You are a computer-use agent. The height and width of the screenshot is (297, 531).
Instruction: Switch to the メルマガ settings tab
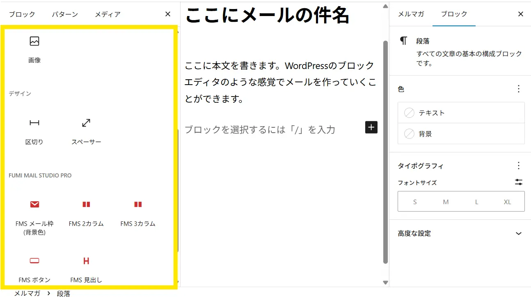[411, 14]
